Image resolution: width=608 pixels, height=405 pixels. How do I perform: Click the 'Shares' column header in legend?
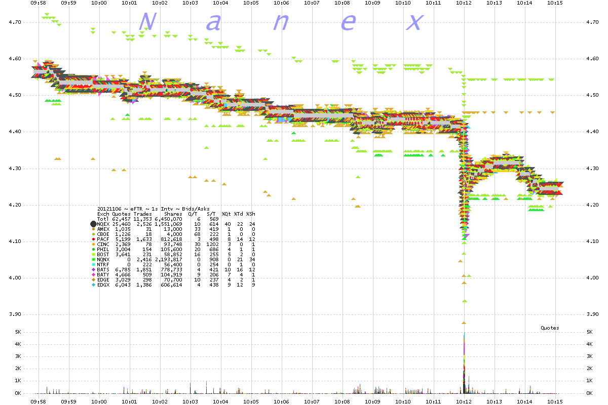pyautogui.click(x=173, y=214)
